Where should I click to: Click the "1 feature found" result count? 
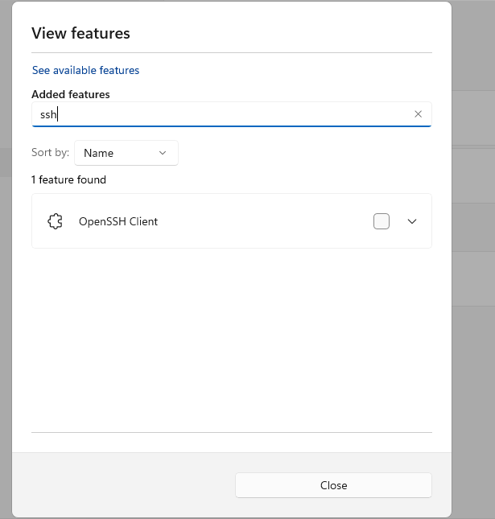pos(68,179)
